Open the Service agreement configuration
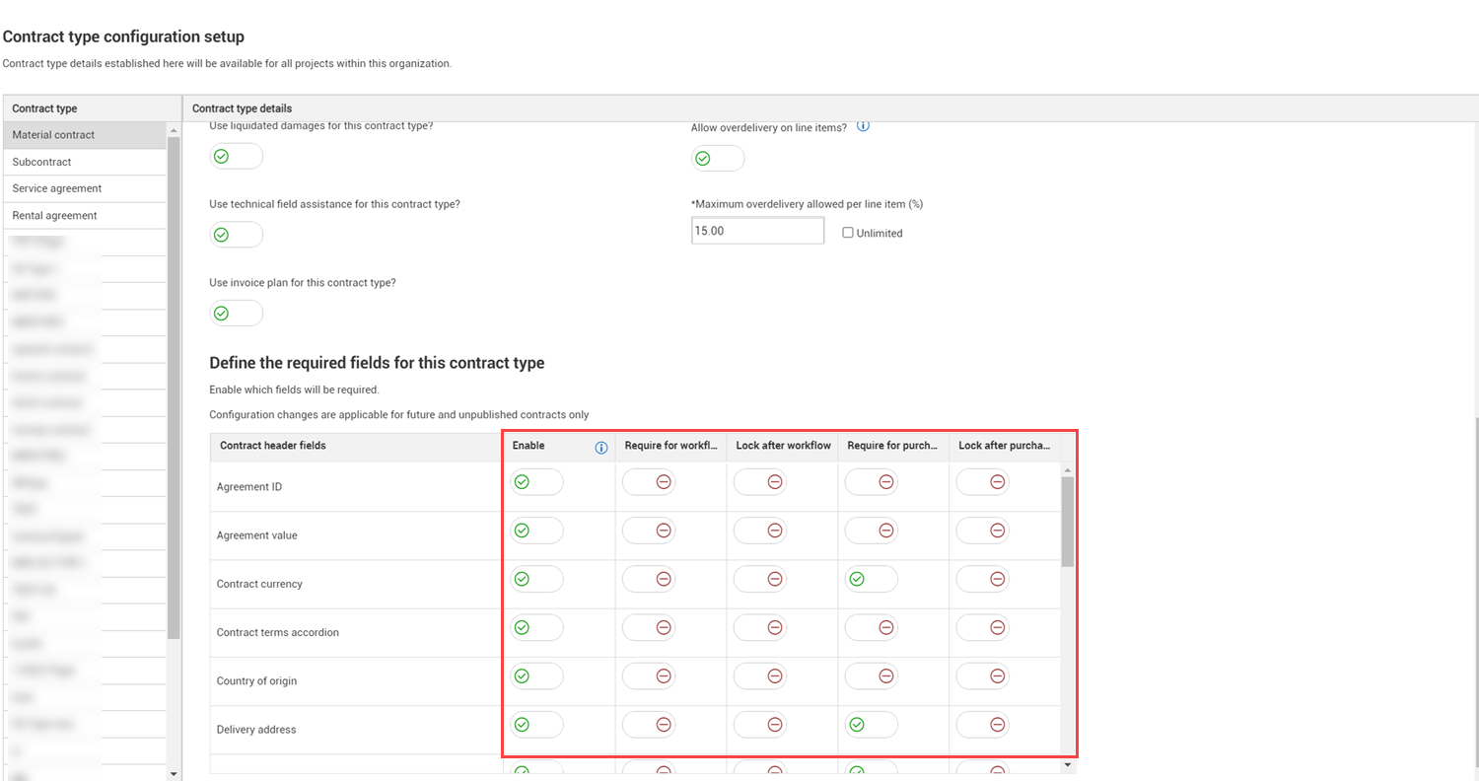The width and height of the screenshot is (1479, 781). [56, 187]
